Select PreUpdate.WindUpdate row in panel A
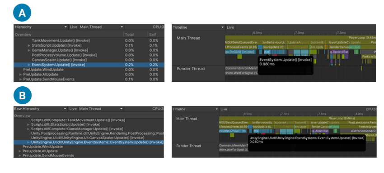This screenshot has width=384, height=173. coord(89,70)
